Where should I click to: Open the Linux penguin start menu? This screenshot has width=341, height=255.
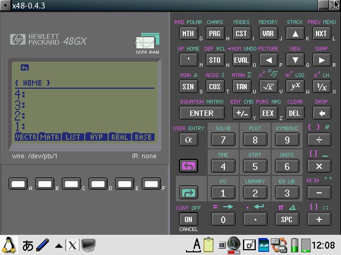click(9, 245)
